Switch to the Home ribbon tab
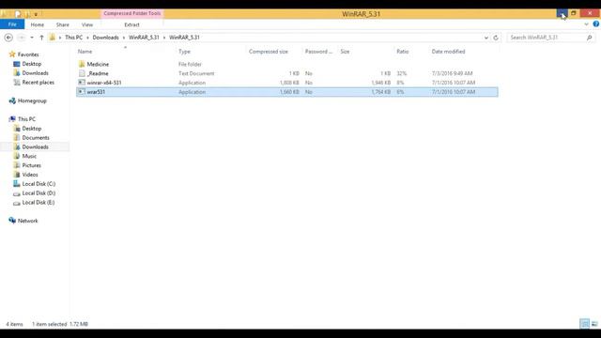This screenshot has height=338, width=601. click(x=38, y=24)
